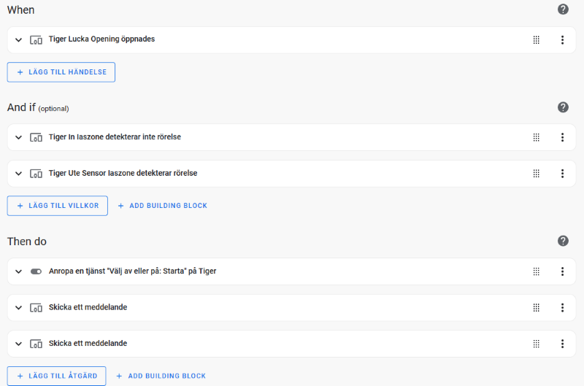This screenshot has height=386, width=584.
Task: Expand the Anropa en tjänst action
Action: coord(18,271)
